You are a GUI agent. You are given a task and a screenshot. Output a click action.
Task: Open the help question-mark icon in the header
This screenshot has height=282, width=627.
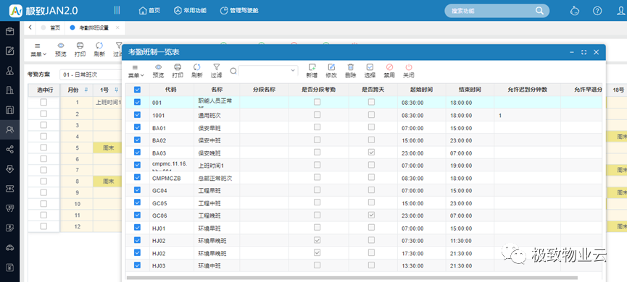pos(597,11)
